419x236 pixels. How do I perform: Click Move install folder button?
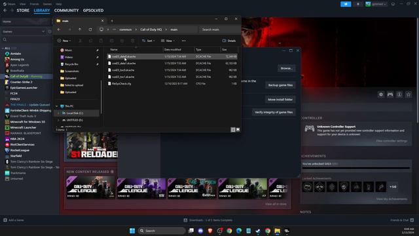(280, 100)
